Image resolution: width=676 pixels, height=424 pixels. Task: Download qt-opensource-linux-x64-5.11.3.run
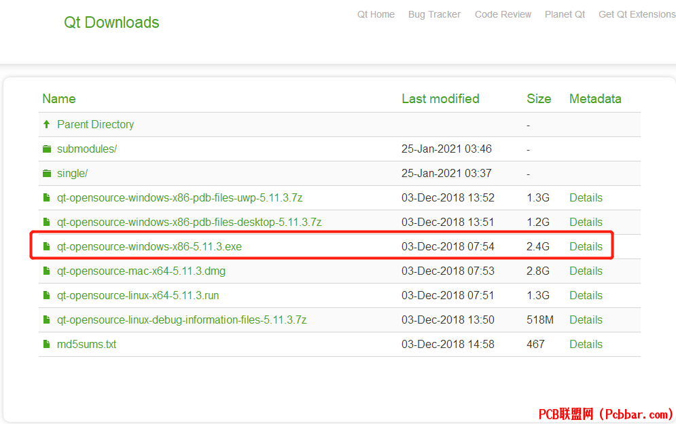138,295
